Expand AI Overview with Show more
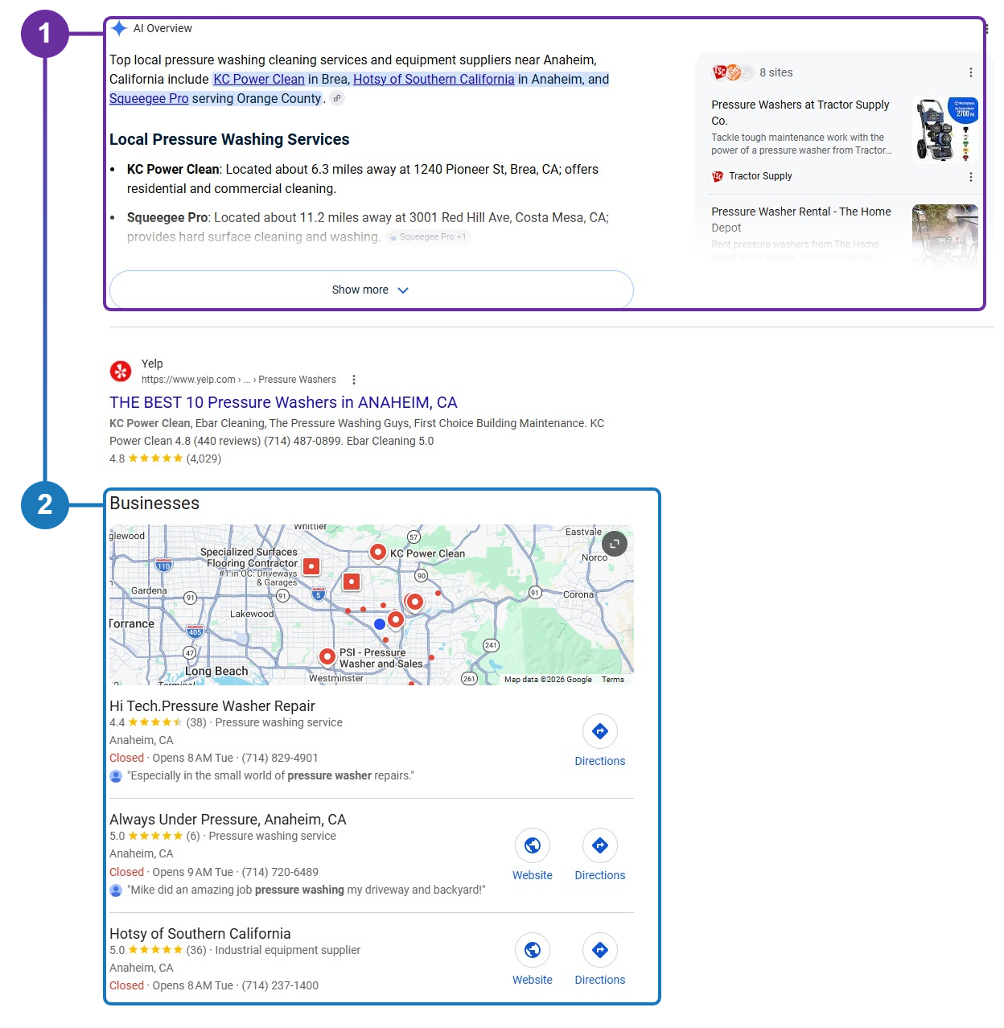This screenshot has width=1004, height=1028. pyautogui.click(x=371, y=290)
